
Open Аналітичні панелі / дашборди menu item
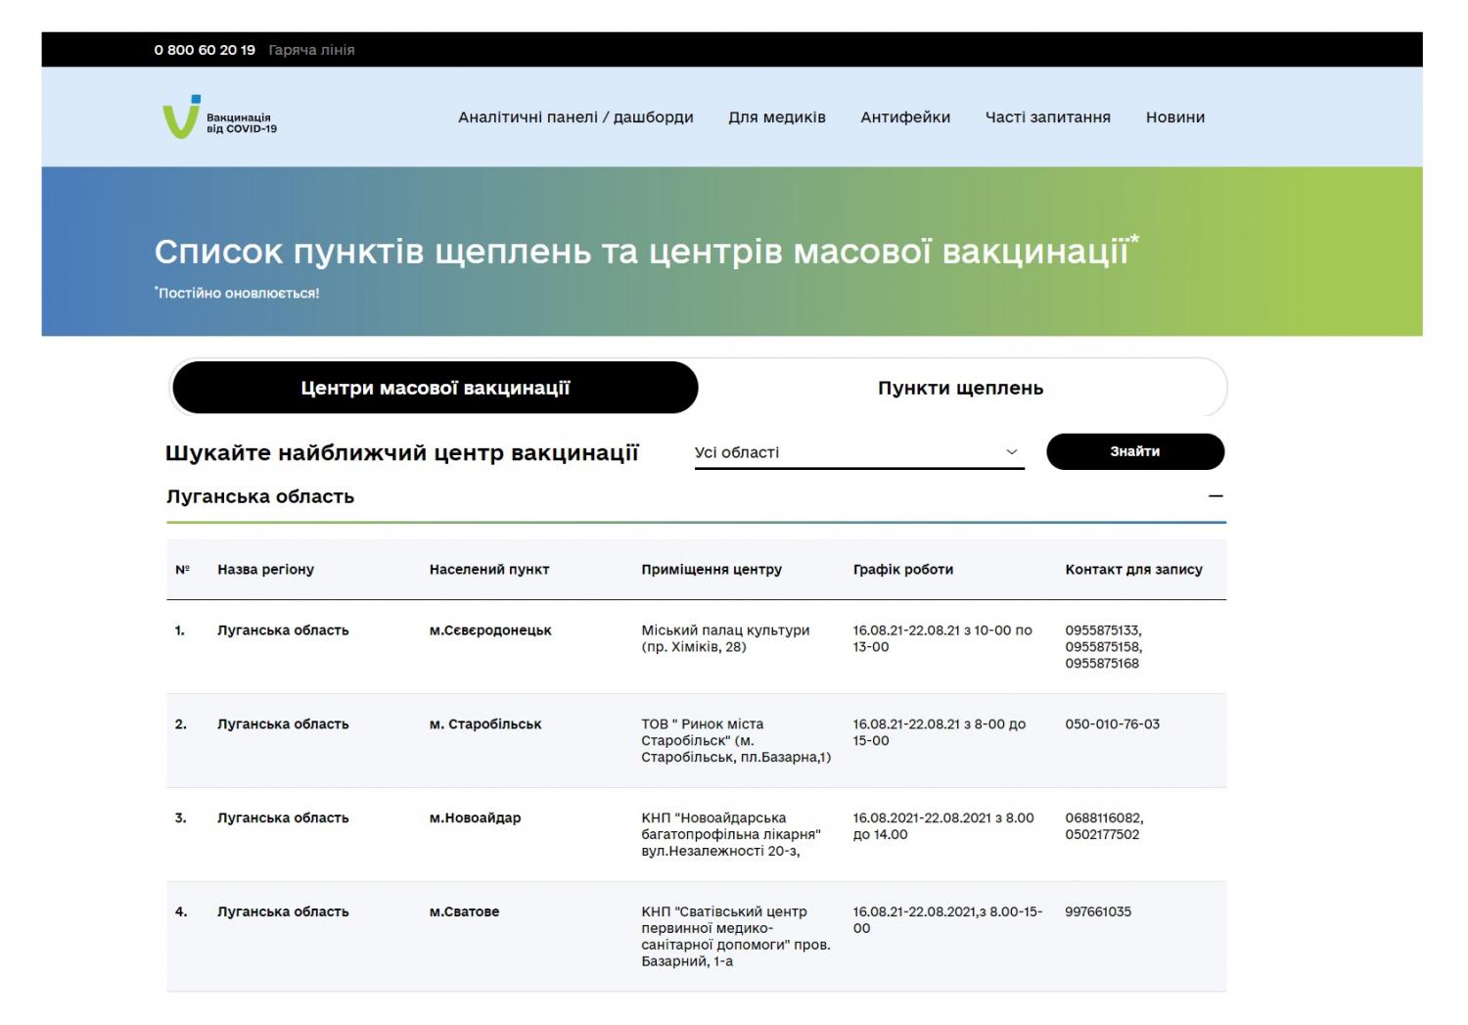tap(575, 117)
